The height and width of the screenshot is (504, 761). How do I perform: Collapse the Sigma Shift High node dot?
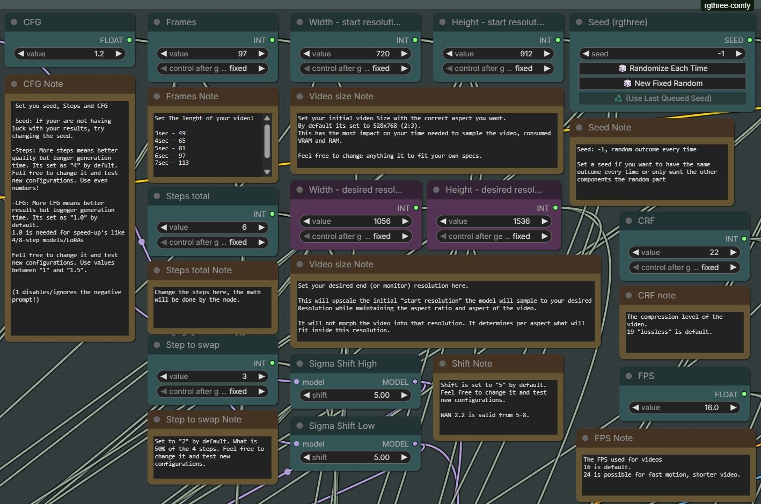coord(299,363)
